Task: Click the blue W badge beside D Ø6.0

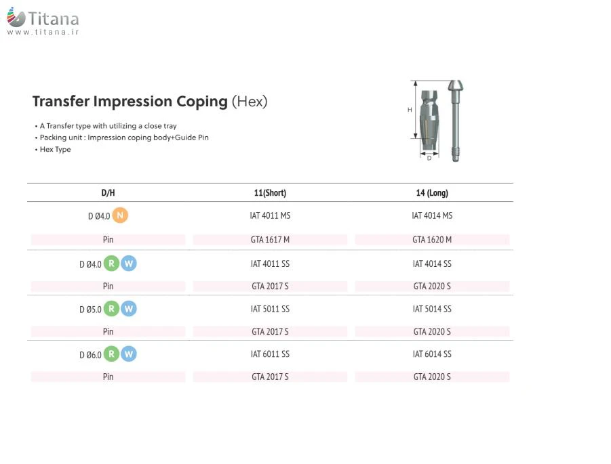Action: pos(129,354)
